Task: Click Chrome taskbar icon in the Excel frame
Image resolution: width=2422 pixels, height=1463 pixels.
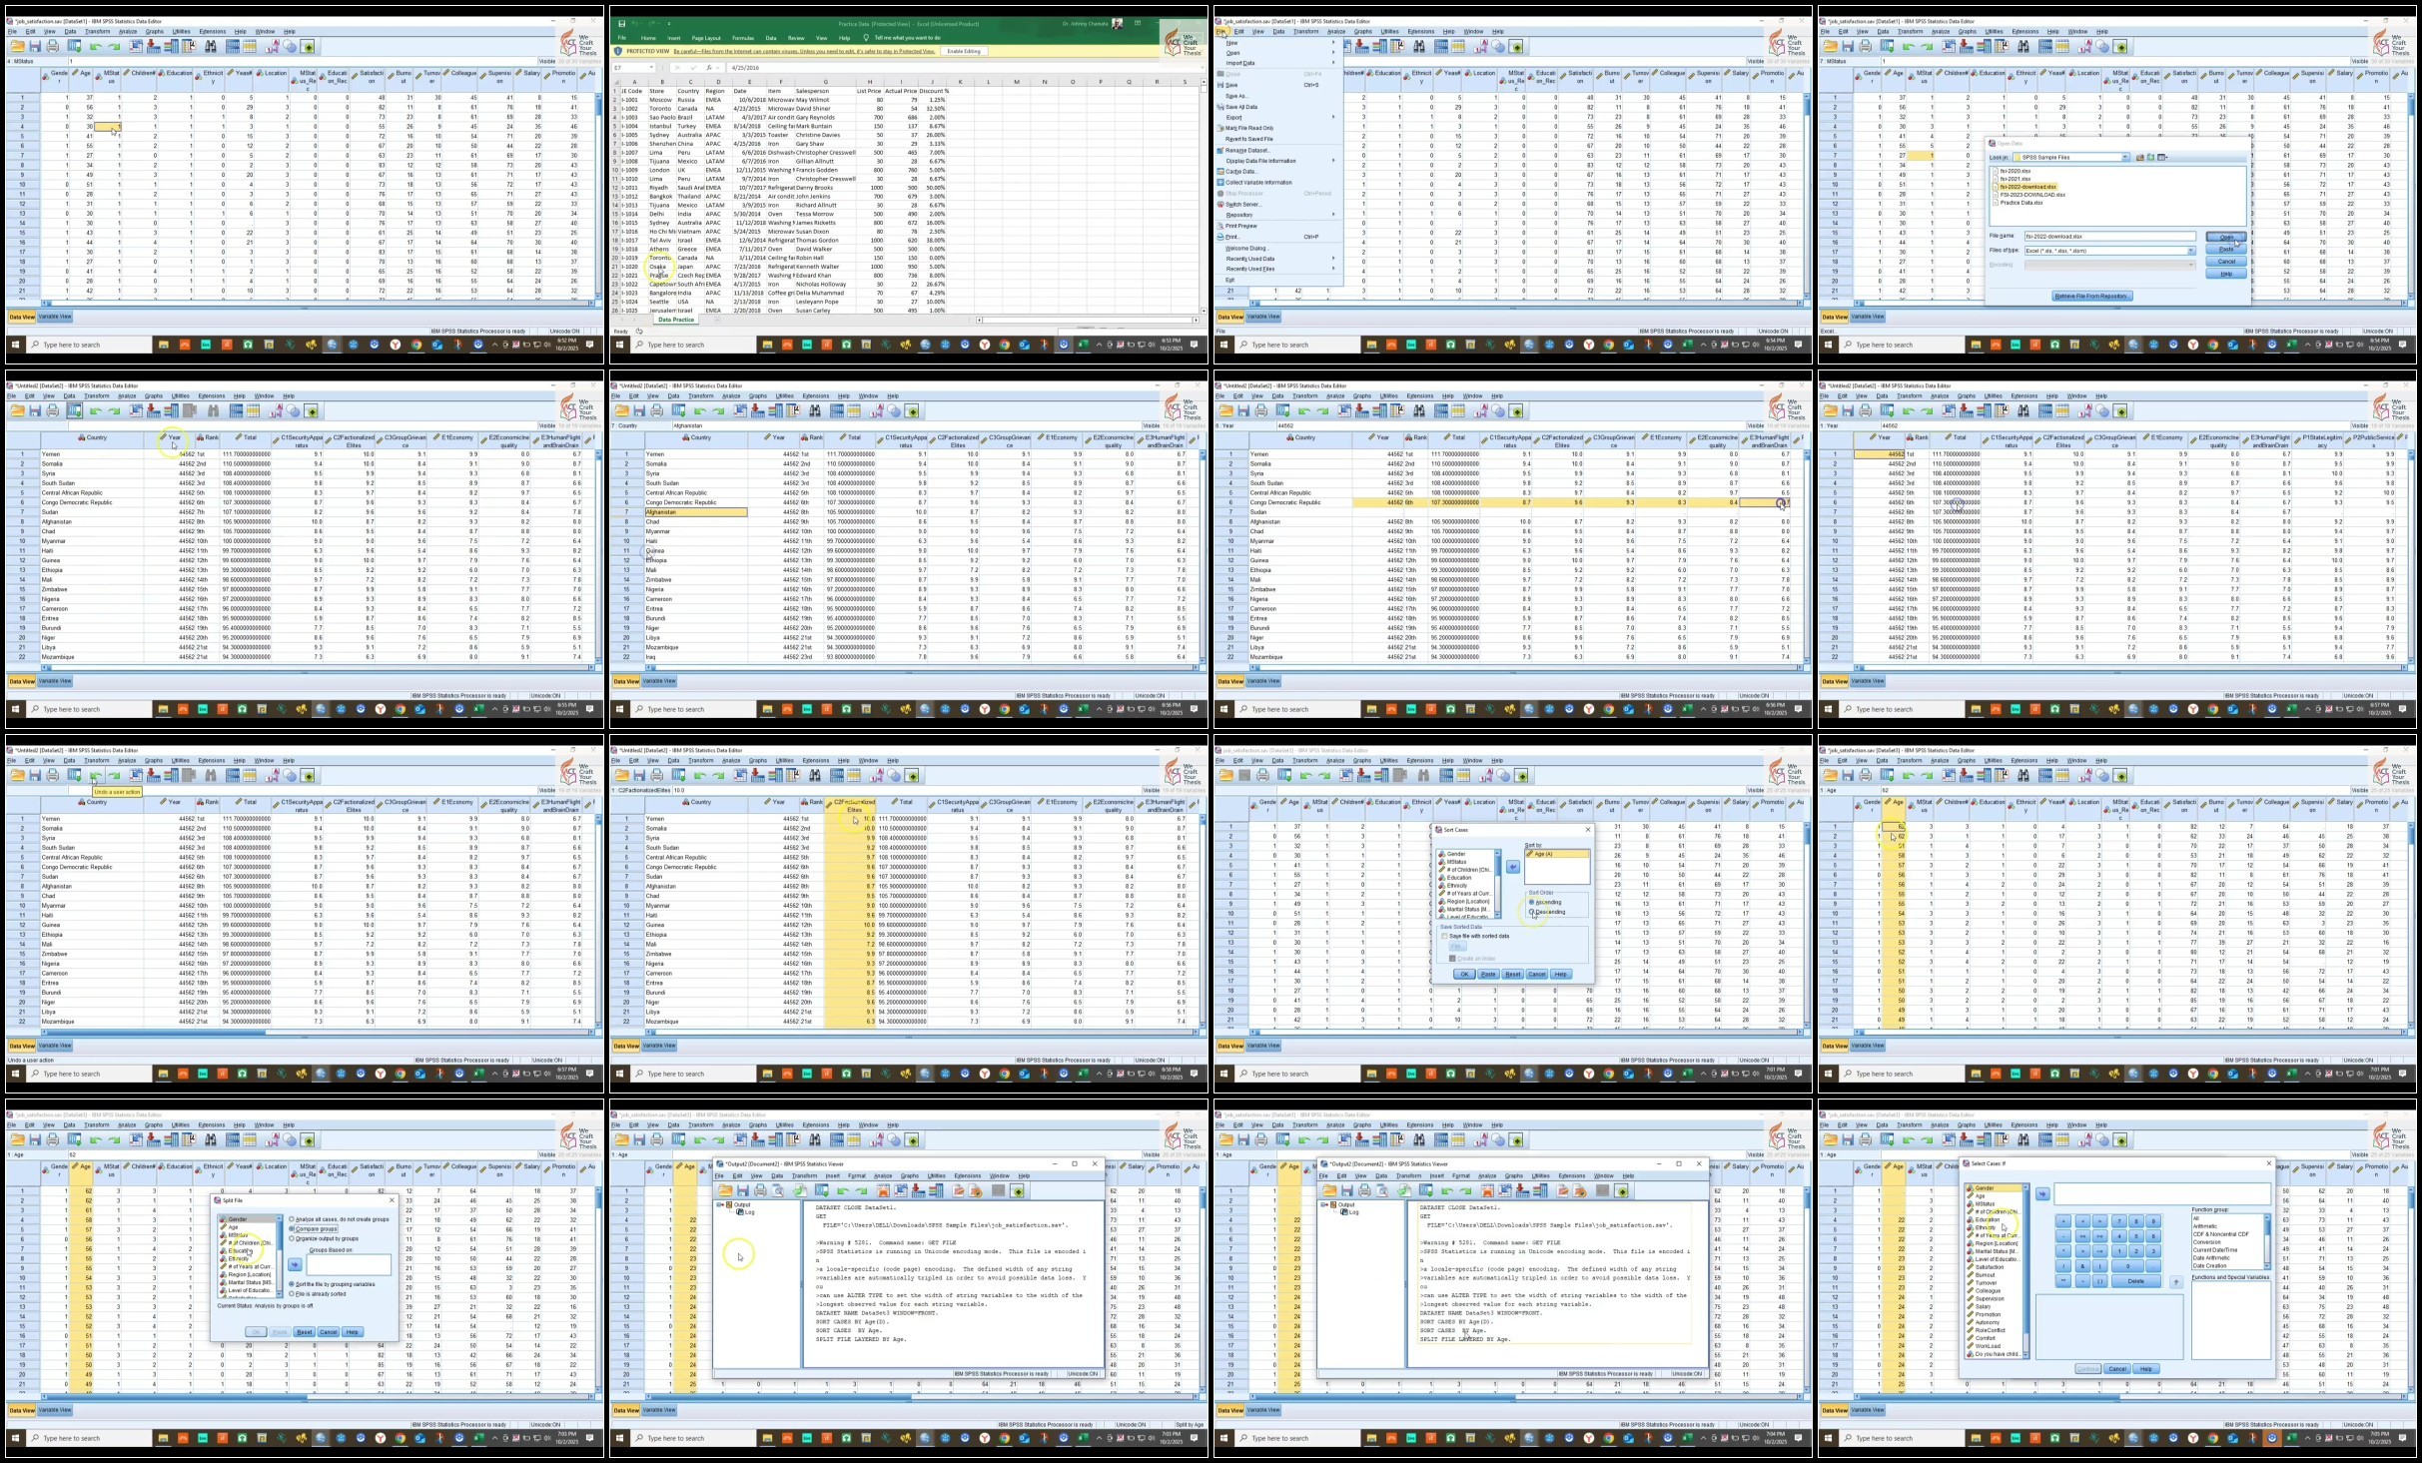Action: click(x=1004, y=345)
